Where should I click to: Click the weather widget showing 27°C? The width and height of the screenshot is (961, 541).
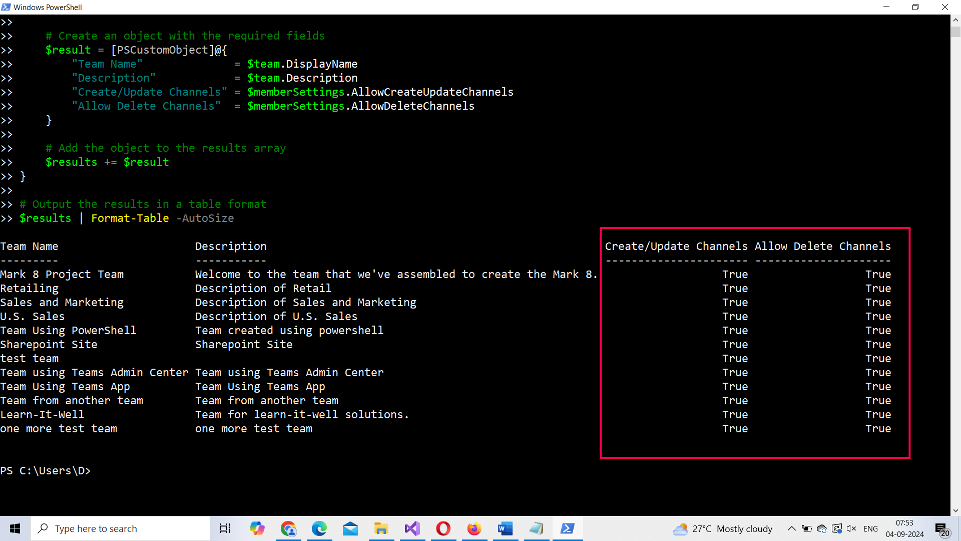pos(723,528)
